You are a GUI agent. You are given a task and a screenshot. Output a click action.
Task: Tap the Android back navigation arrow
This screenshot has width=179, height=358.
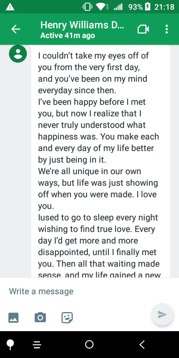tap(142, 345)
